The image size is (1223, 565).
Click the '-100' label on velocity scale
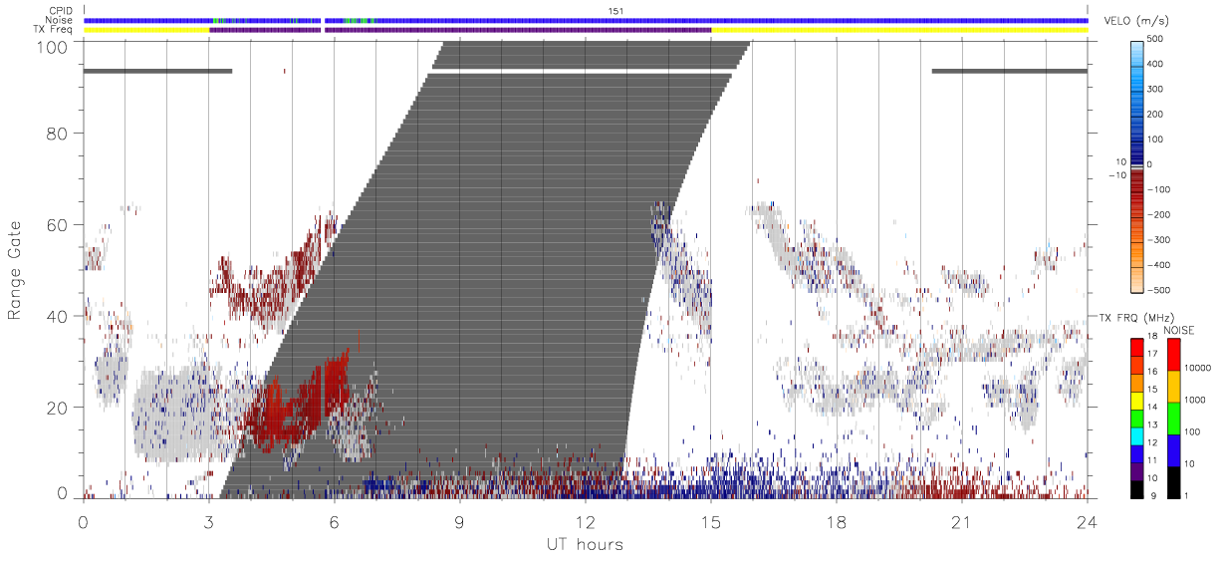1160,189
